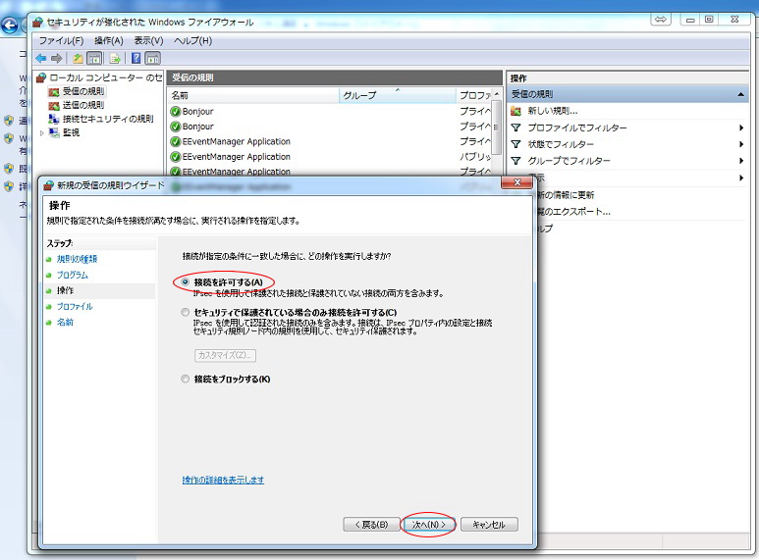Select the second EEventManager Application row
This screenshot has width=759, height=560.
click(x=329, y=157)
